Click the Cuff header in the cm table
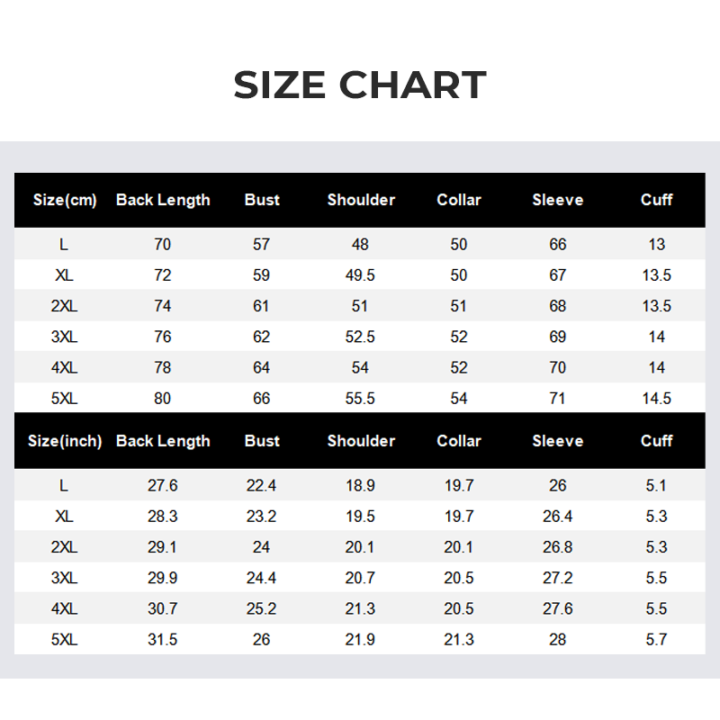This screenshot has width=720, height=720. coord(656,200)
